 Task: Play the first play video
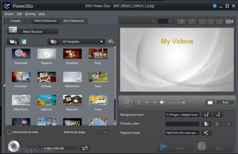[x=229, y=124]
